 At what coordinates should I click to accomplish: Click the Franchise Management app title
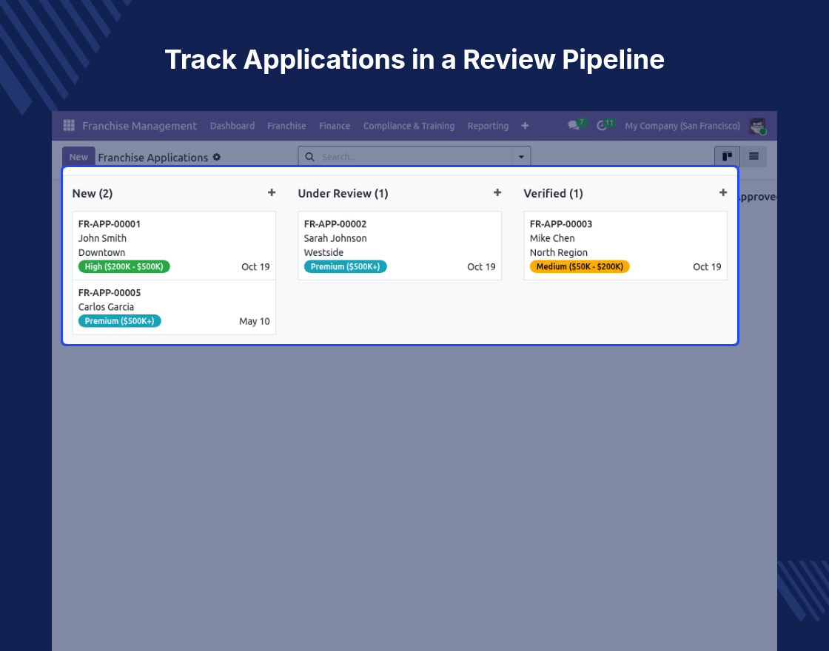pos(140,126)
